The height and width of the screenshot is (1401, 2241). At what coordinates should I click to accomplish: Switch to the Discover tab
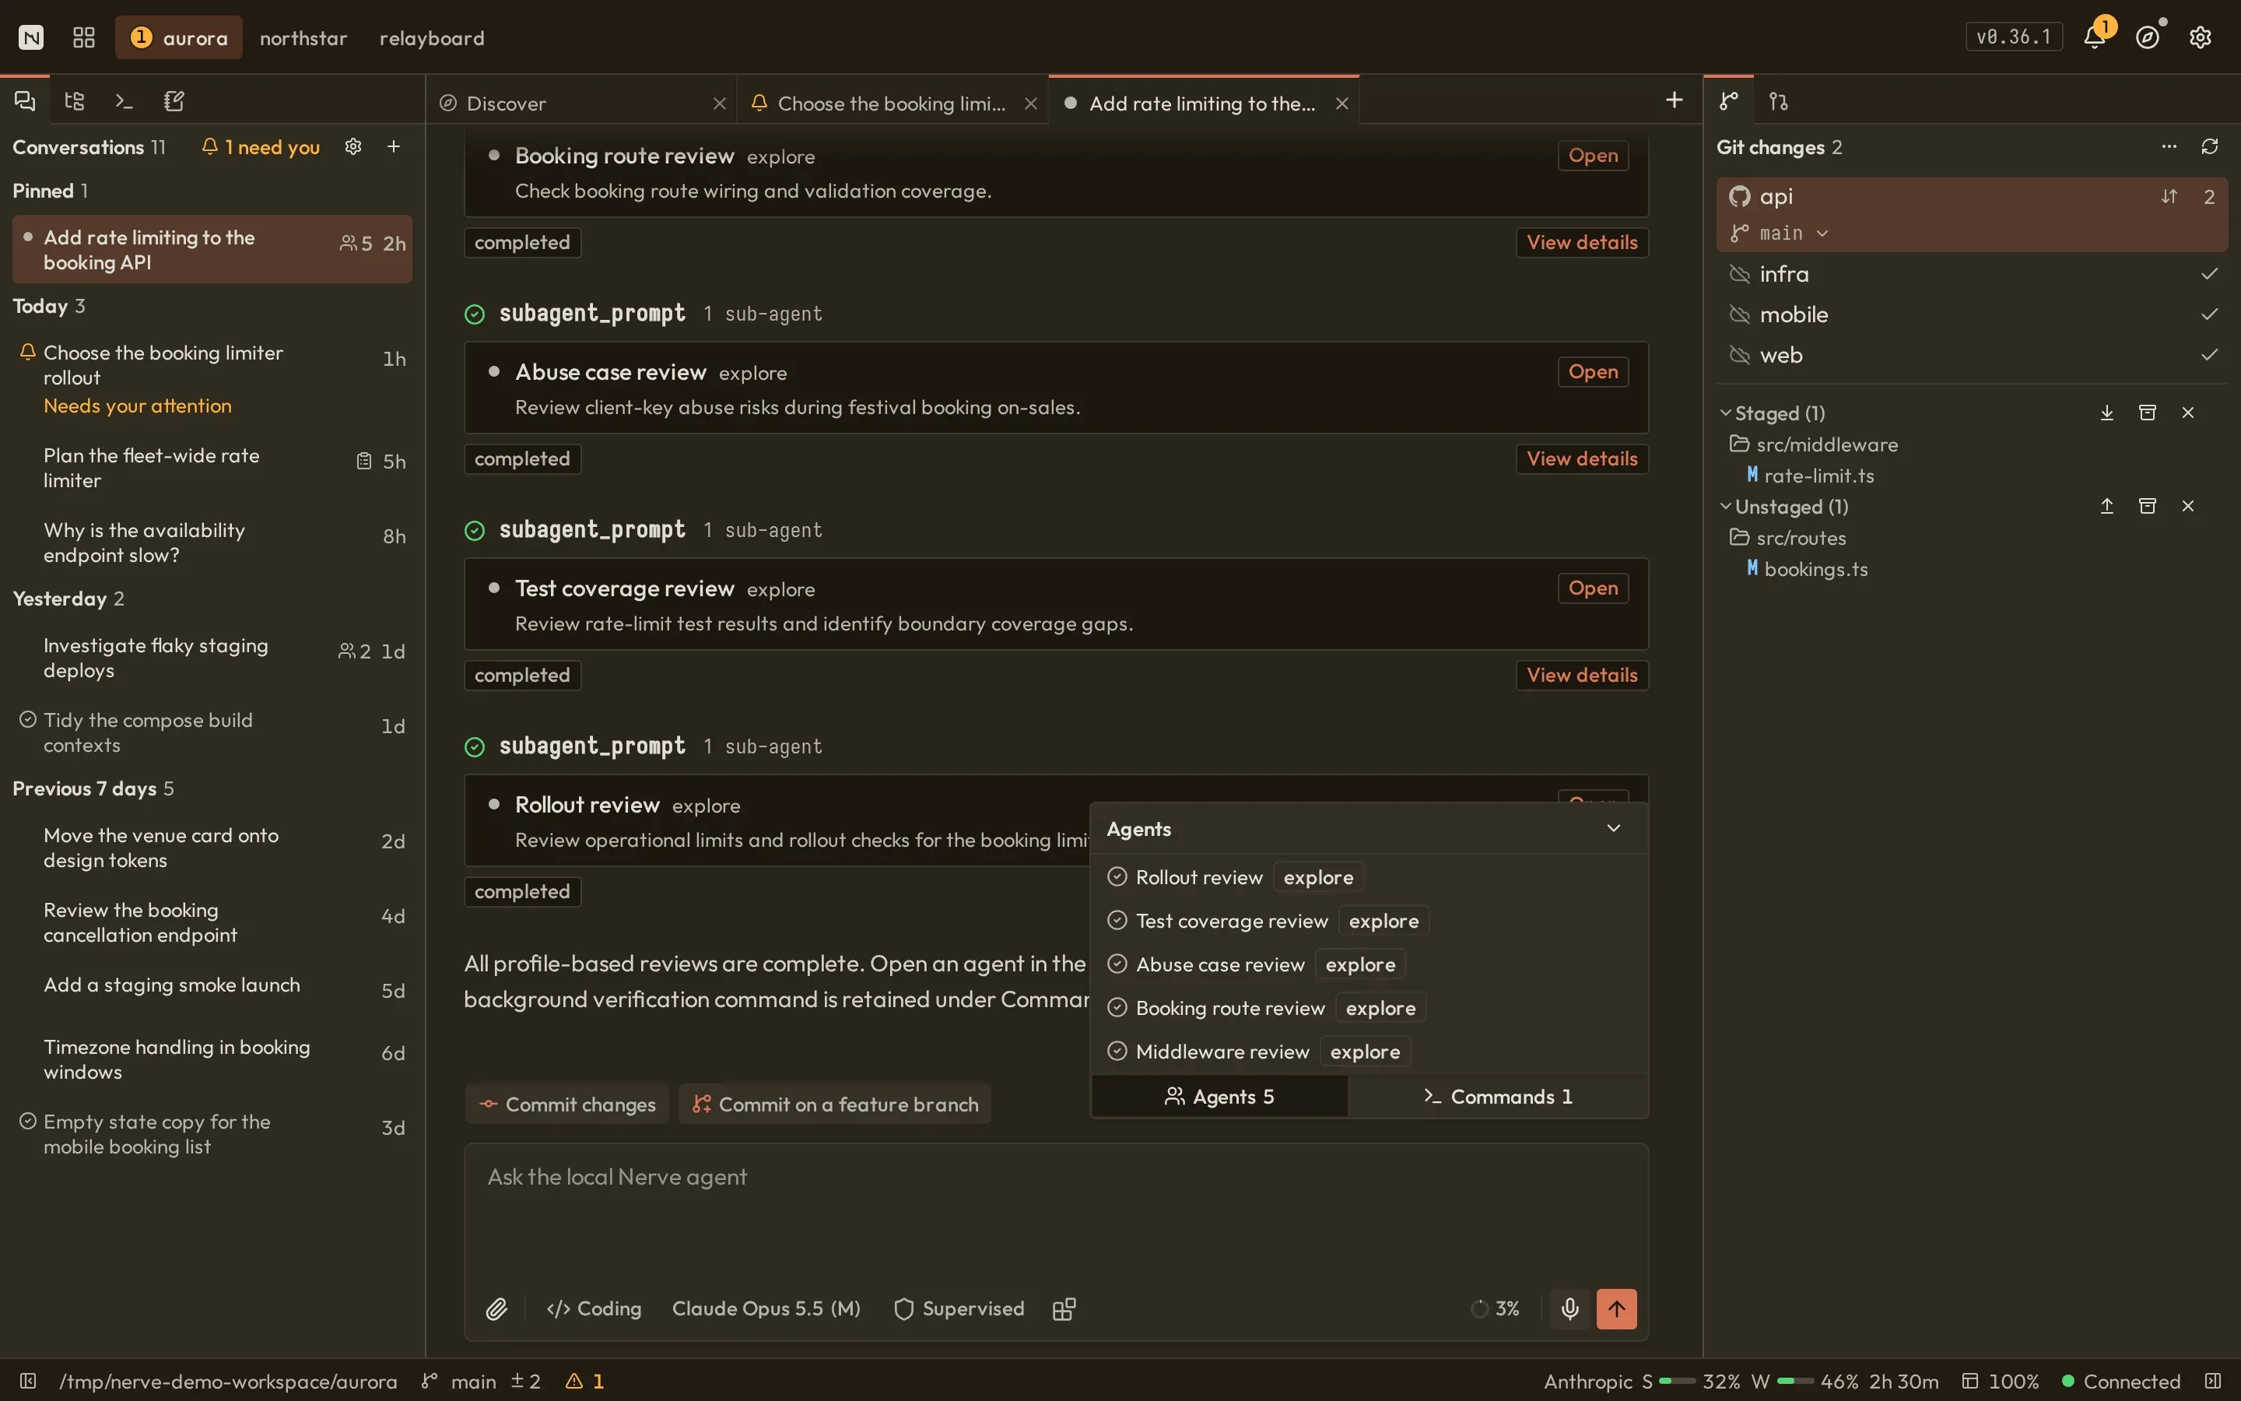pos(583,103)
